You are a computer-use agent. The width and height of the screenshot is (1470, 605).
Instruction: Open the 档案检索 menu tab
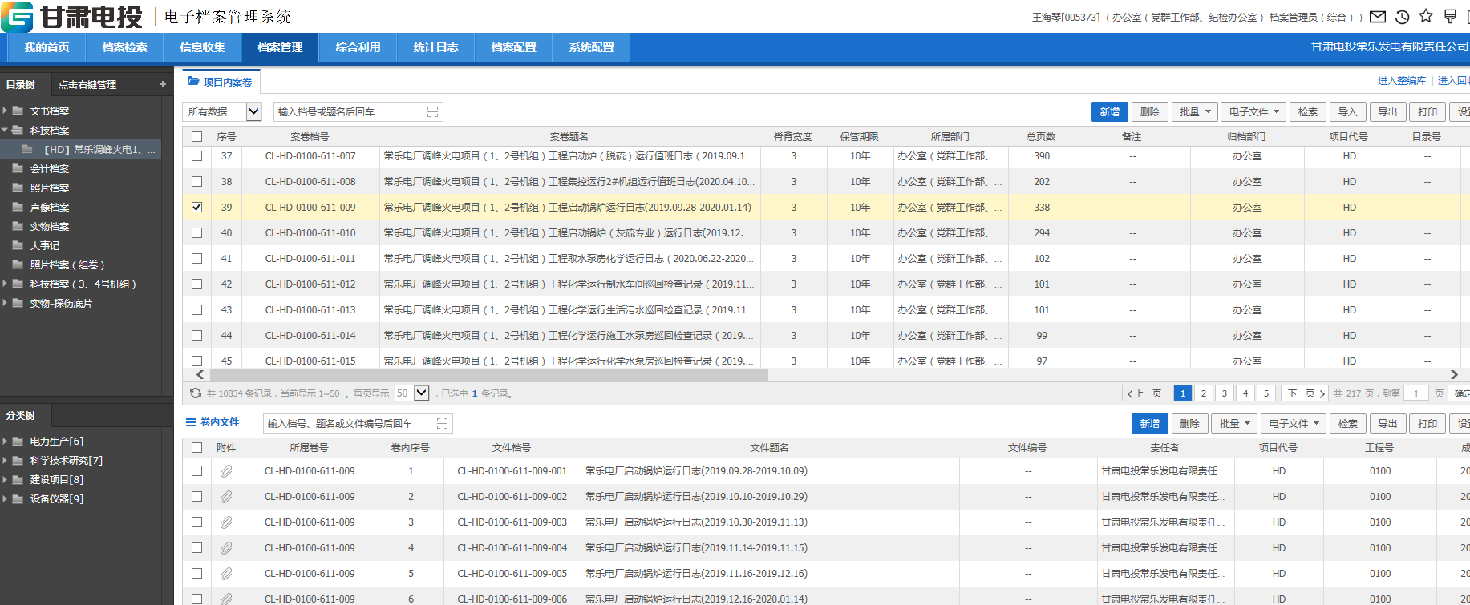coord(124,47)
